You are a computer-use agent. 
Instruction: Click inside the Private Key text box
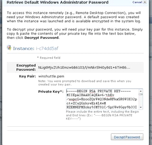click(103, 99)
